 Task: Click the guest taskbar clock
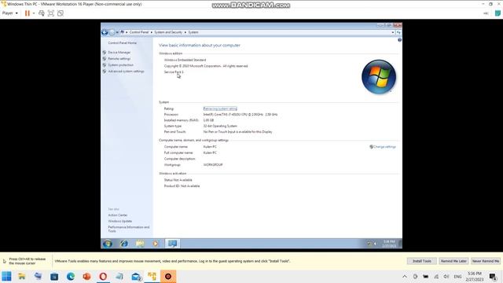(x=389, y=244)
